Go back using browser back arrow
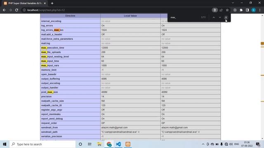Screen dimensions: 264x148 pos(4,10)
